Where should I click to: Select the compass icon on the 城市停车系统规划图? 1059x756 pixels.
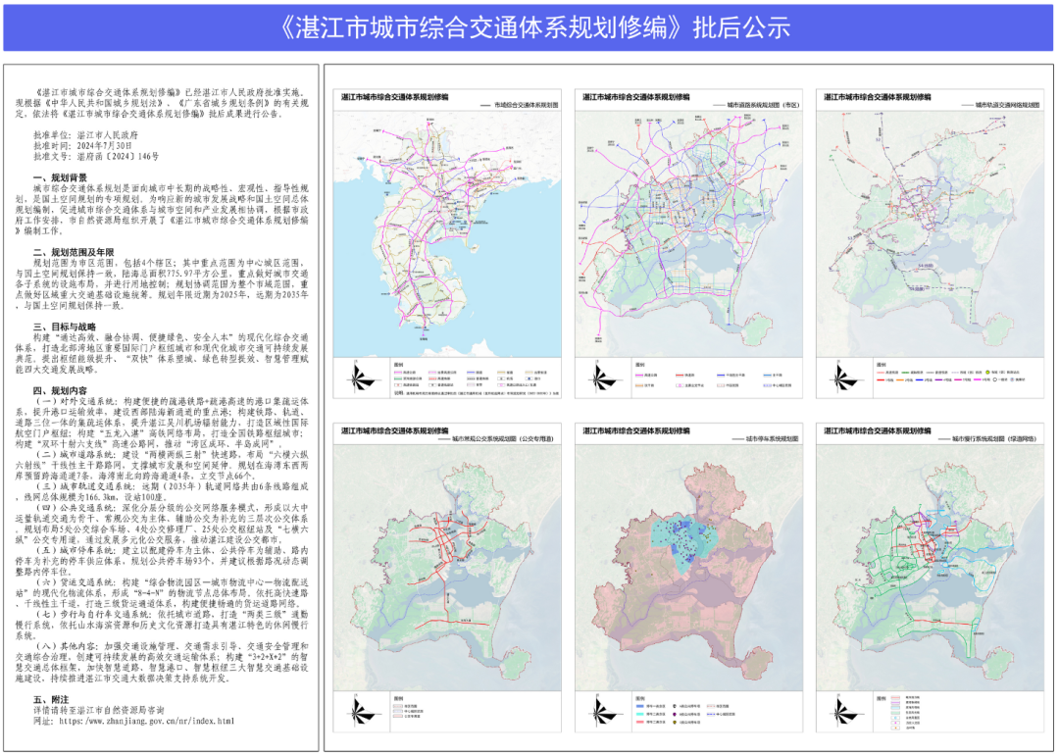click(596, 713)
